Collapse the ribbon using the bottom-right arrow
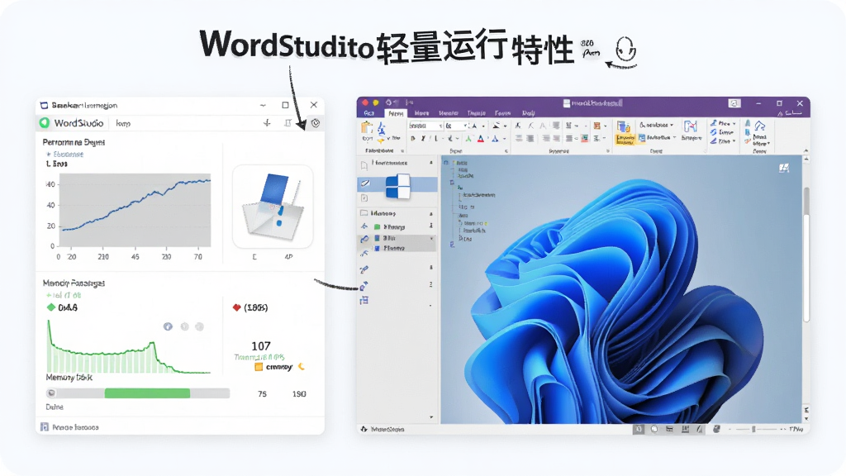 pyautogui.click(x=806, y=150)
